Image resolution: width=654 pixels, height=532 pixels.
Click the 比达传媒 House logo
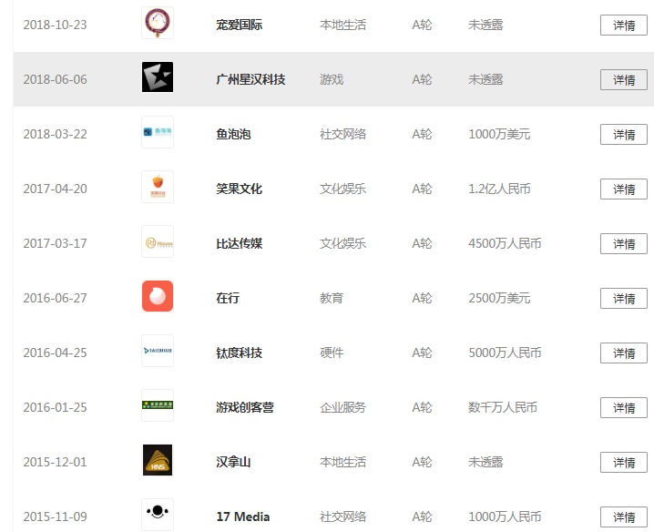(158, 241)
